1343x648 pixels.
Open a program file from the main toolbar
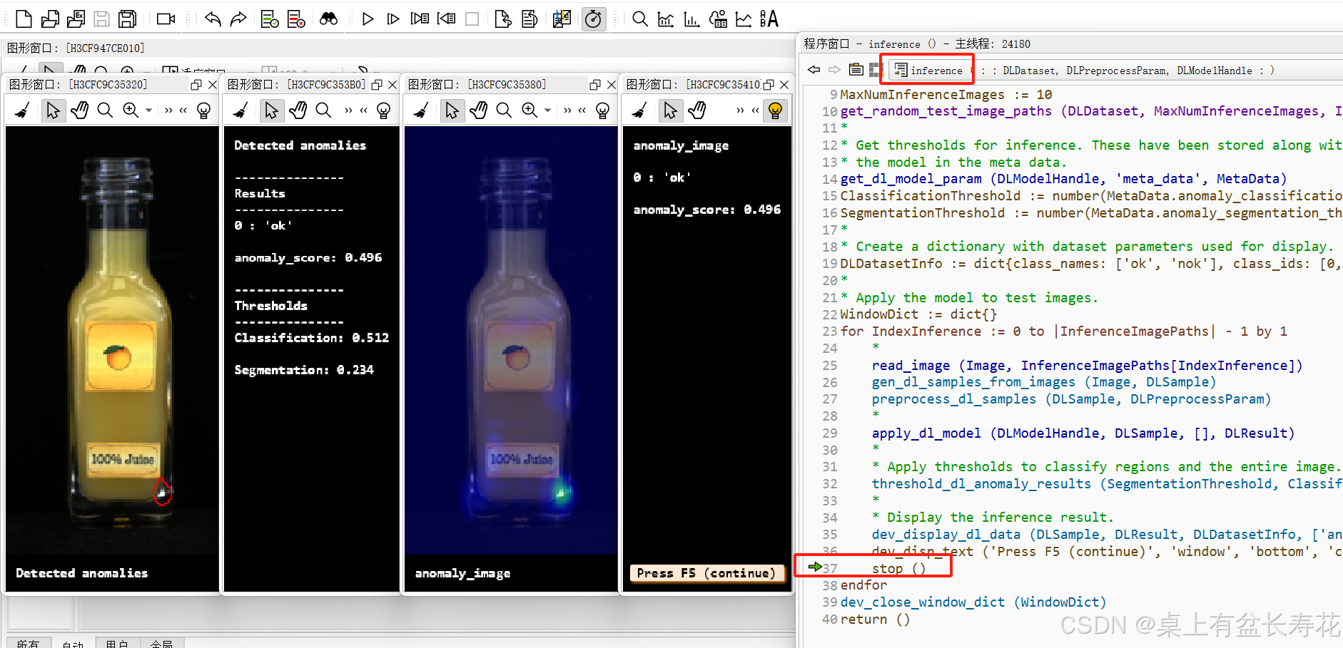coord(50,19)
